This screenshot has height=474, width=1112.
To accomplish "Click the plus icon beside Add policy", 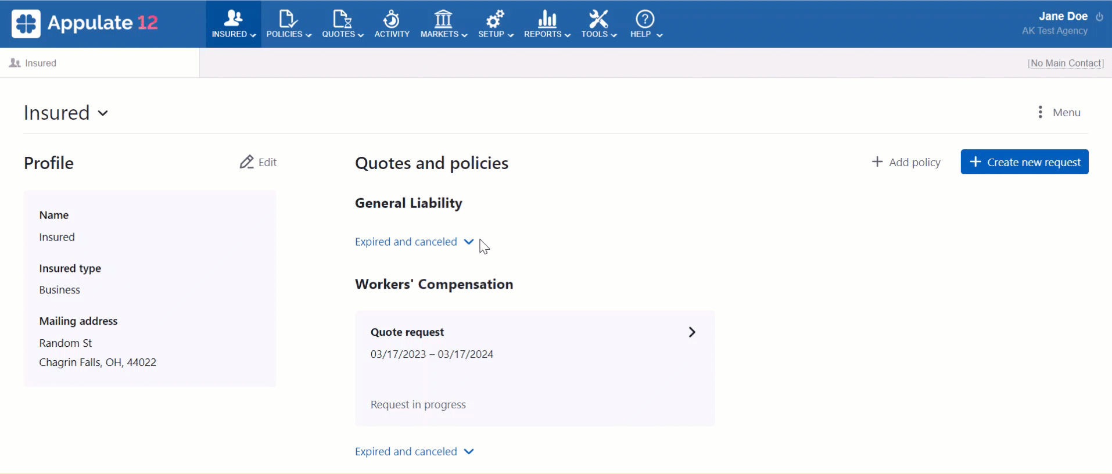I will (877, 161).
